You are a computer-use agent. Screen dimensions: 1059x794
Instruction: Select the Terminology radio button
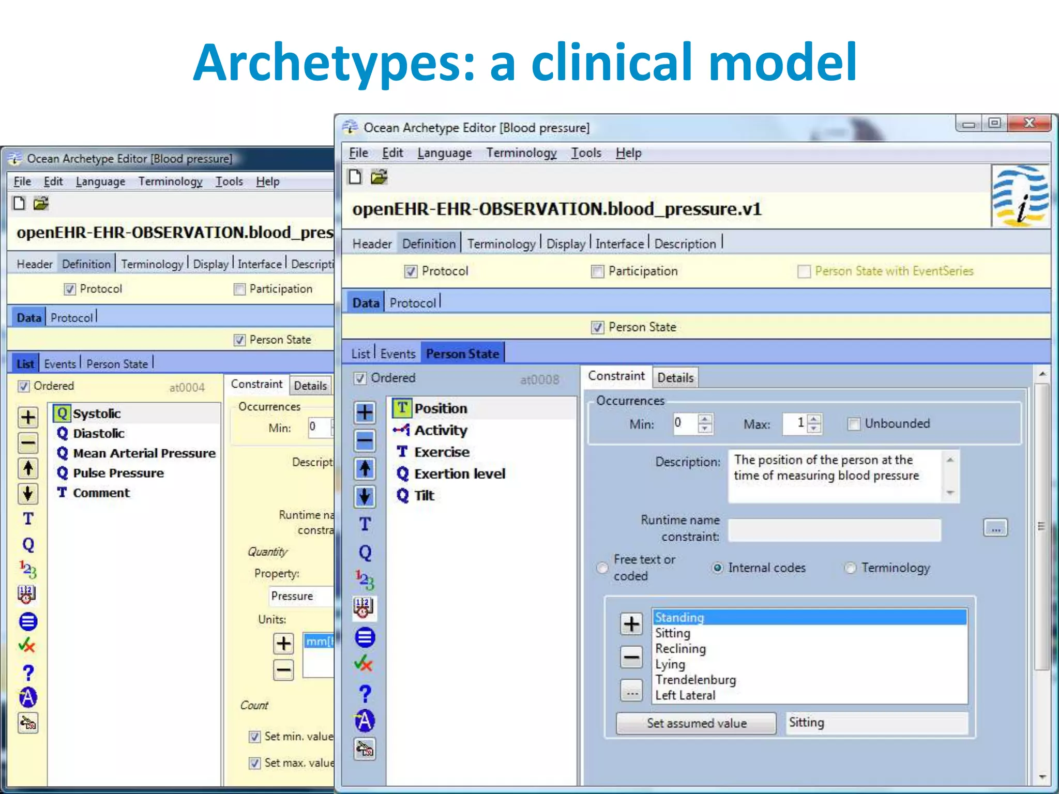coord(850,568)
